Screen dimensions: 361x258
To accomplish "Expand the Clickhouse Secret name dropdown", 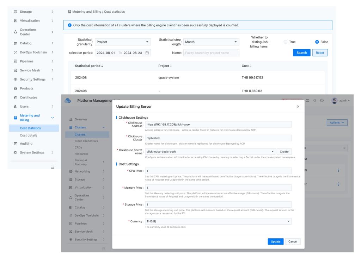I will pyautogui.click(x=210, y=151).
